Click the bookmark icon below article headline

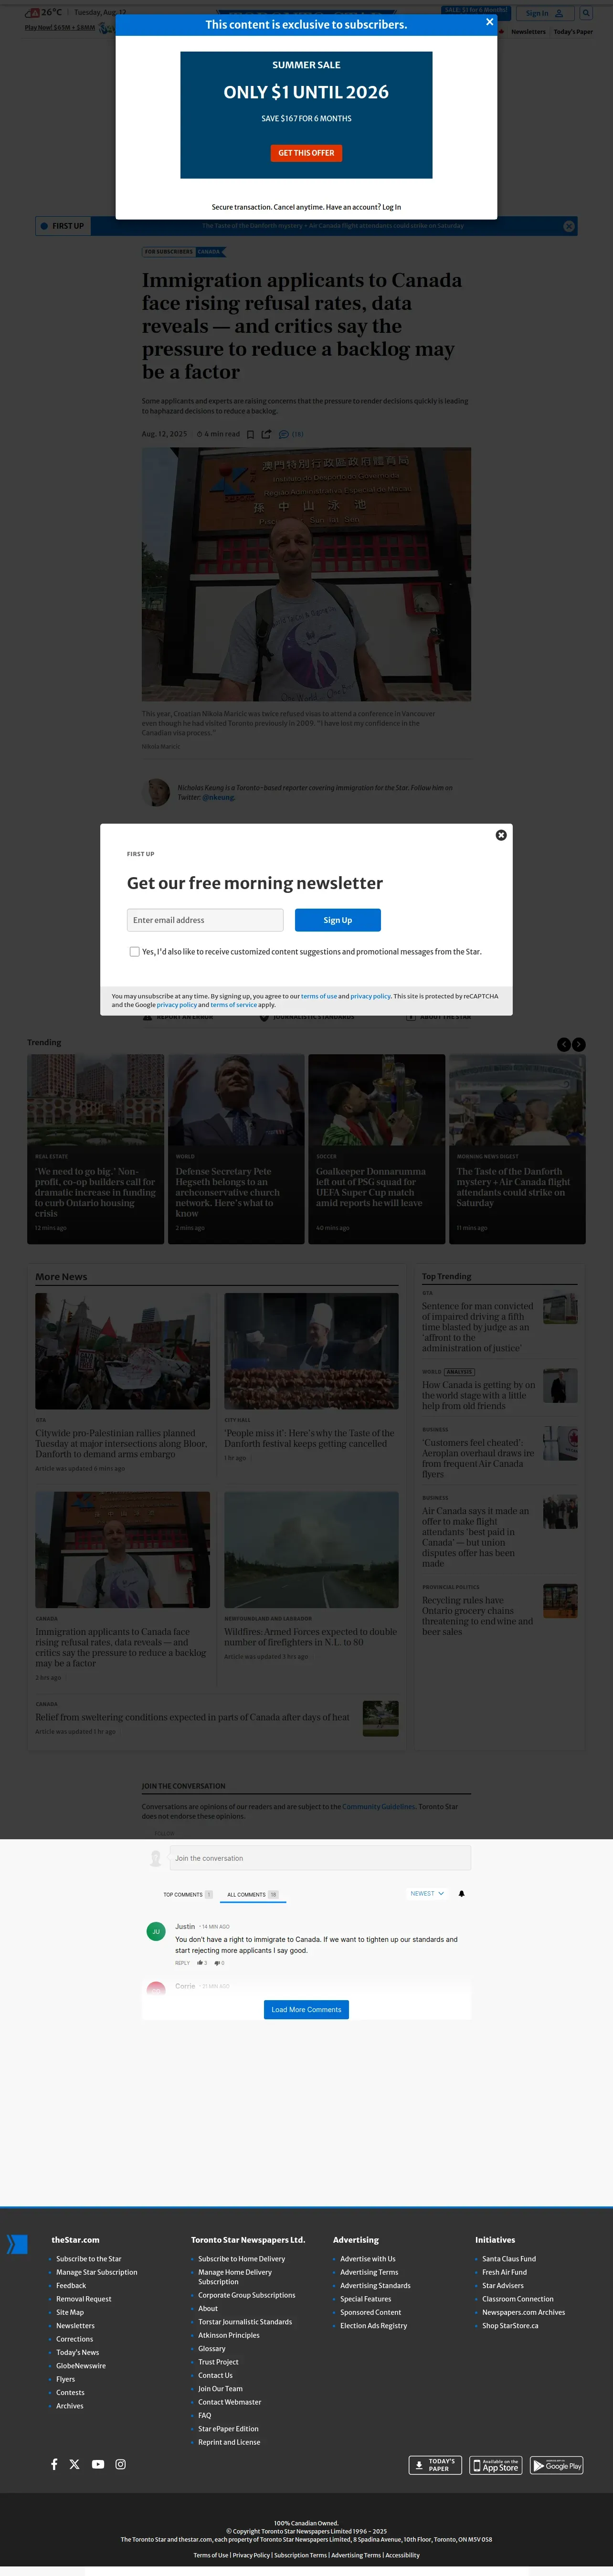[x=250, y=434]
